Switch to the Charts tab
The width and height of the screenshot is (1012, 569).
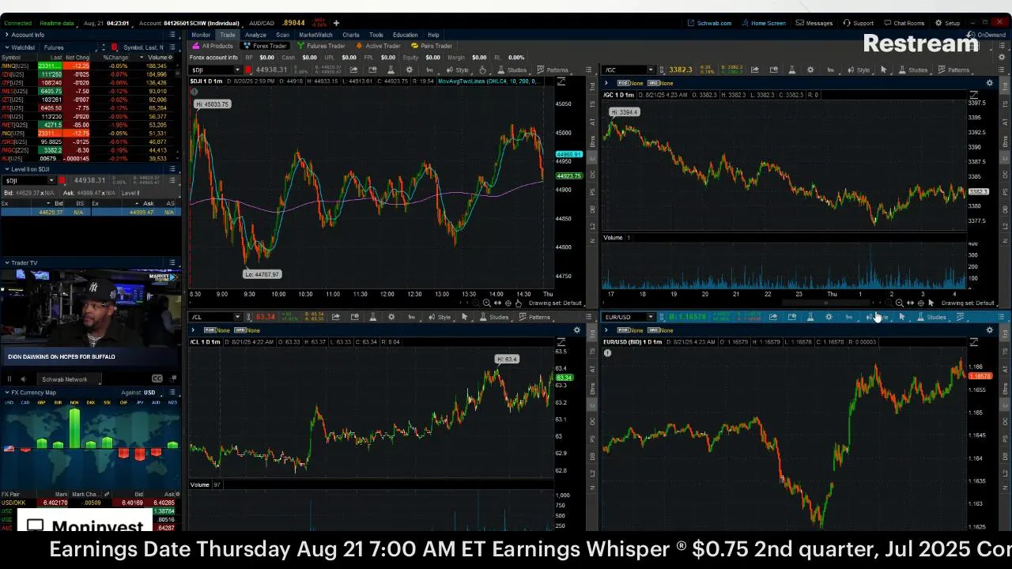coord(351,35)
